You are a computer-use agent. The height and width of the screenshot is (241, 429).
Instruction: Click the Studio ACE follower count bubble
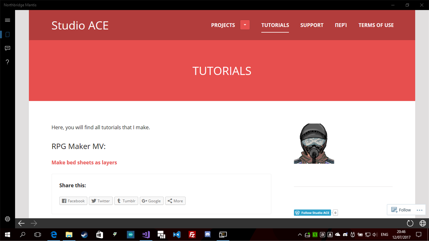[x=335, y=213]
